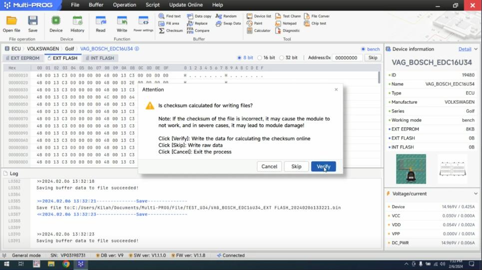Image resolution: width=482 pixels, height=270 pixels.
Task: Click the hex view vertical scrollbar
Action: [379, 77]
